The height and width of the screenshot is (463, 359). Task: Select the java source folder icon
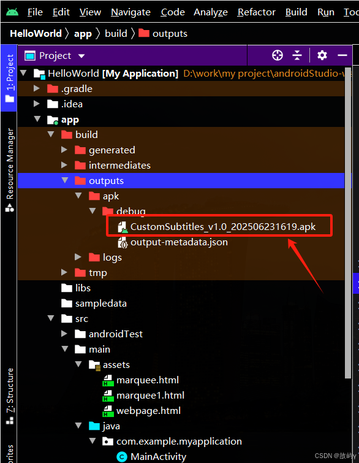pos(94,426)
